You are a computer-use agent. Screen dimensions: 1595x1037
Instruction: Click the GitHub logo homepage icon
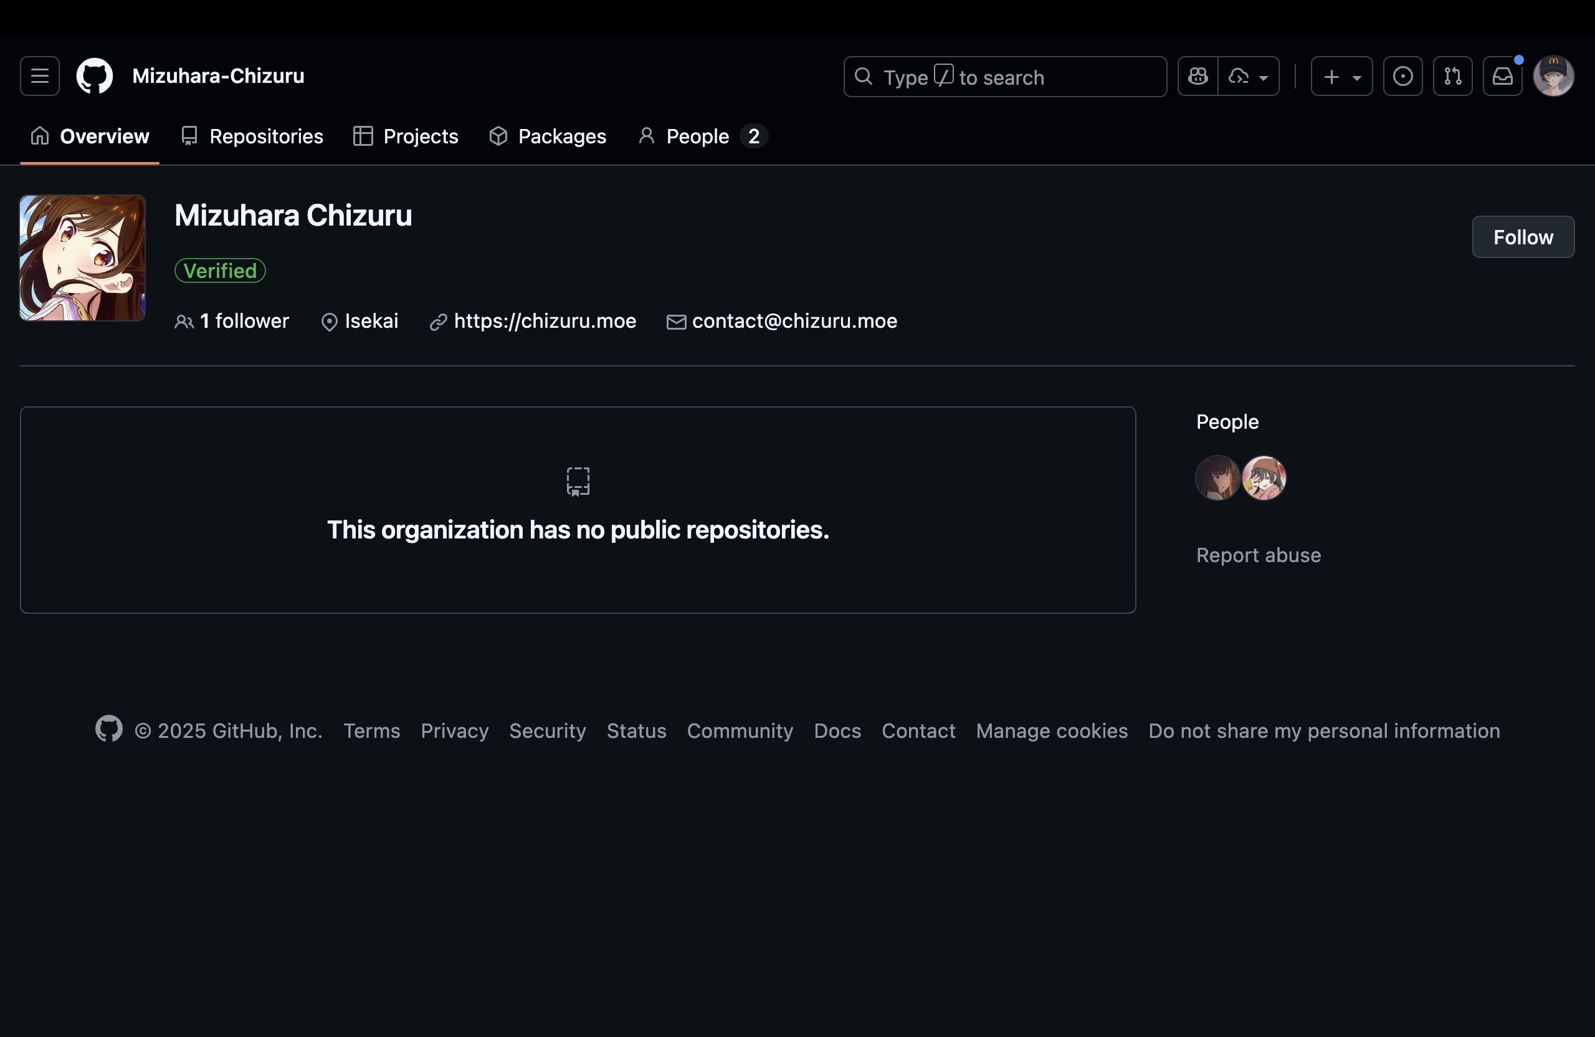point(95,77)
